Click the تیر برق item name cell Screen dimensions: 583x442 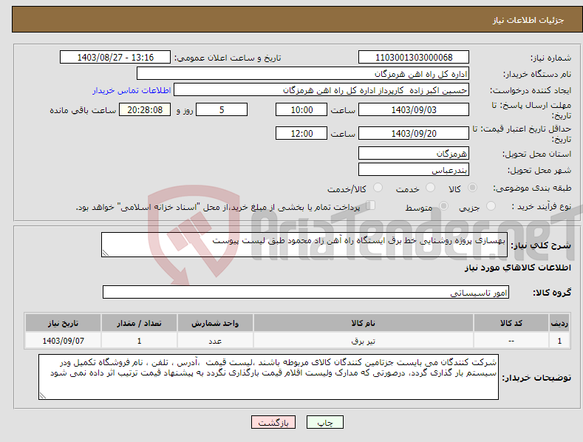pos(364,341)
